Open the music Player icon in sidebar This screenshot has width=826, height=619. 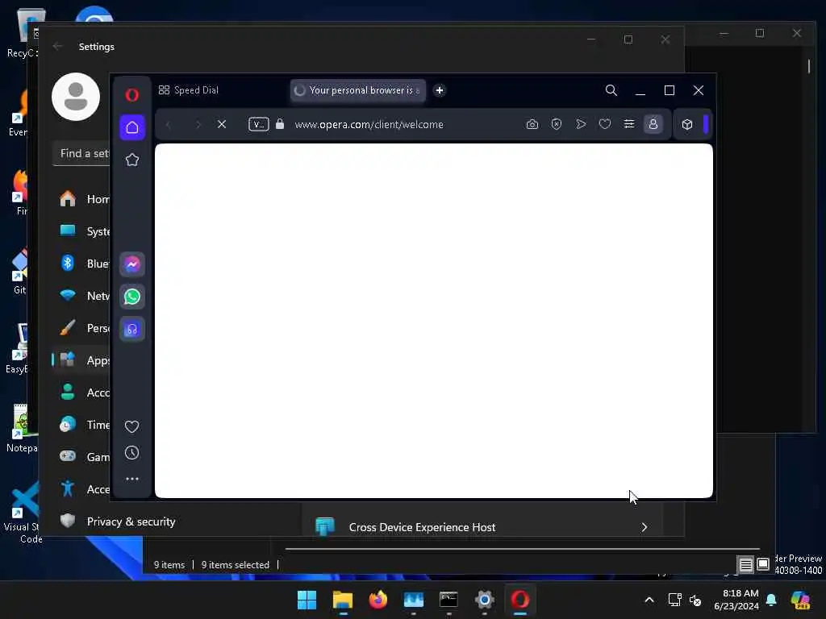click(132, 330)
